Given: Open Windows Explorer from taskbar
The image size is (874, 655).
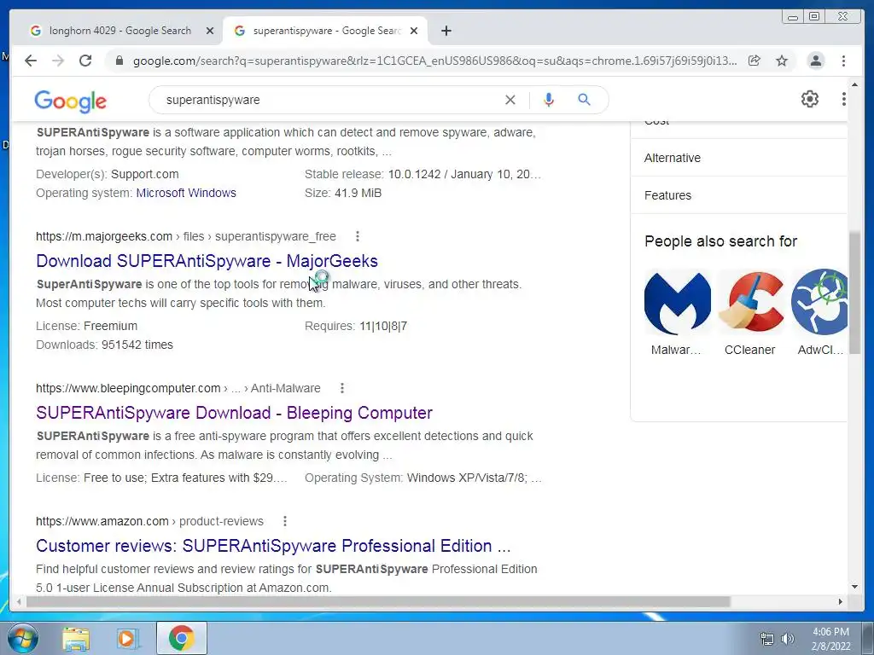Looking at the screenshot, I should pos(76,639).
